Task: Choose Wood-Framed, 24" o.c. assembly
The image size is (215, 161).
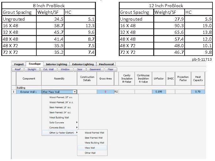Action: pyautogui.click(x=61, y=102)
